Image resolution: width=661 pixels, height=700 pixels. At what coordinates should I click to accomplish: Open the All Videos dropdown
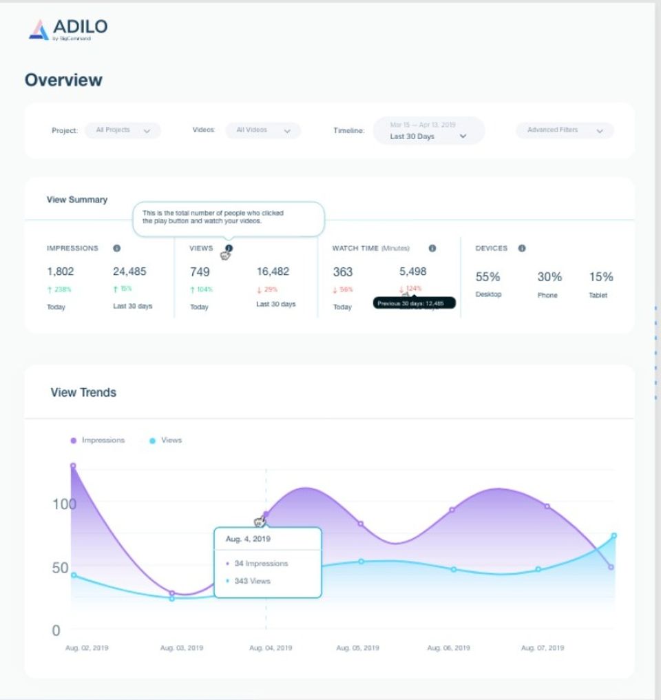(x=263, y=130)
